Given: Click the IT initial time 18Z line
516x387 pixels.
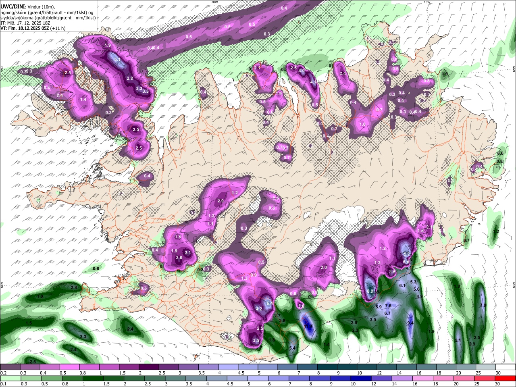Looking at the screenshot, I should [25, 23].
